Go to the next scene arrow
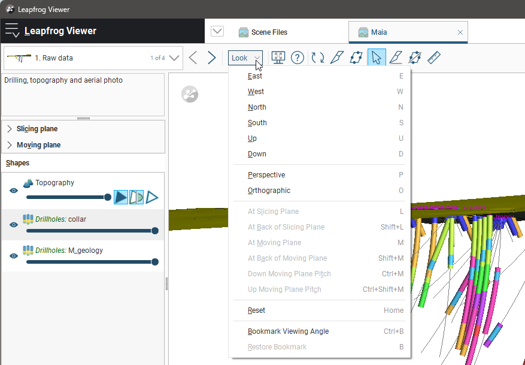 click(211, 58)
